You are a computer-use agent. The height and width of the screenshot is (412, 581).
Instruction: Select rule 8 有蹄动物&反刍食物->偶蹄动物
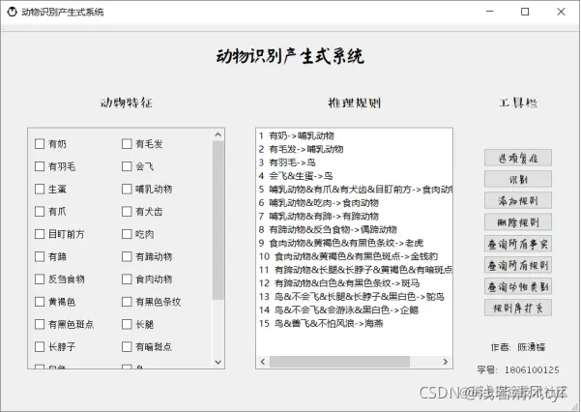(354, 229)
